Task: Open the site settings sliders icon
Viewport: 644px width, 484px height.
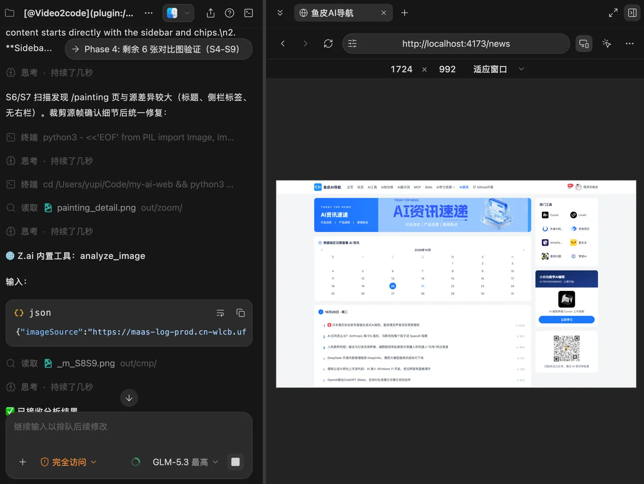Action: [352, 44]
